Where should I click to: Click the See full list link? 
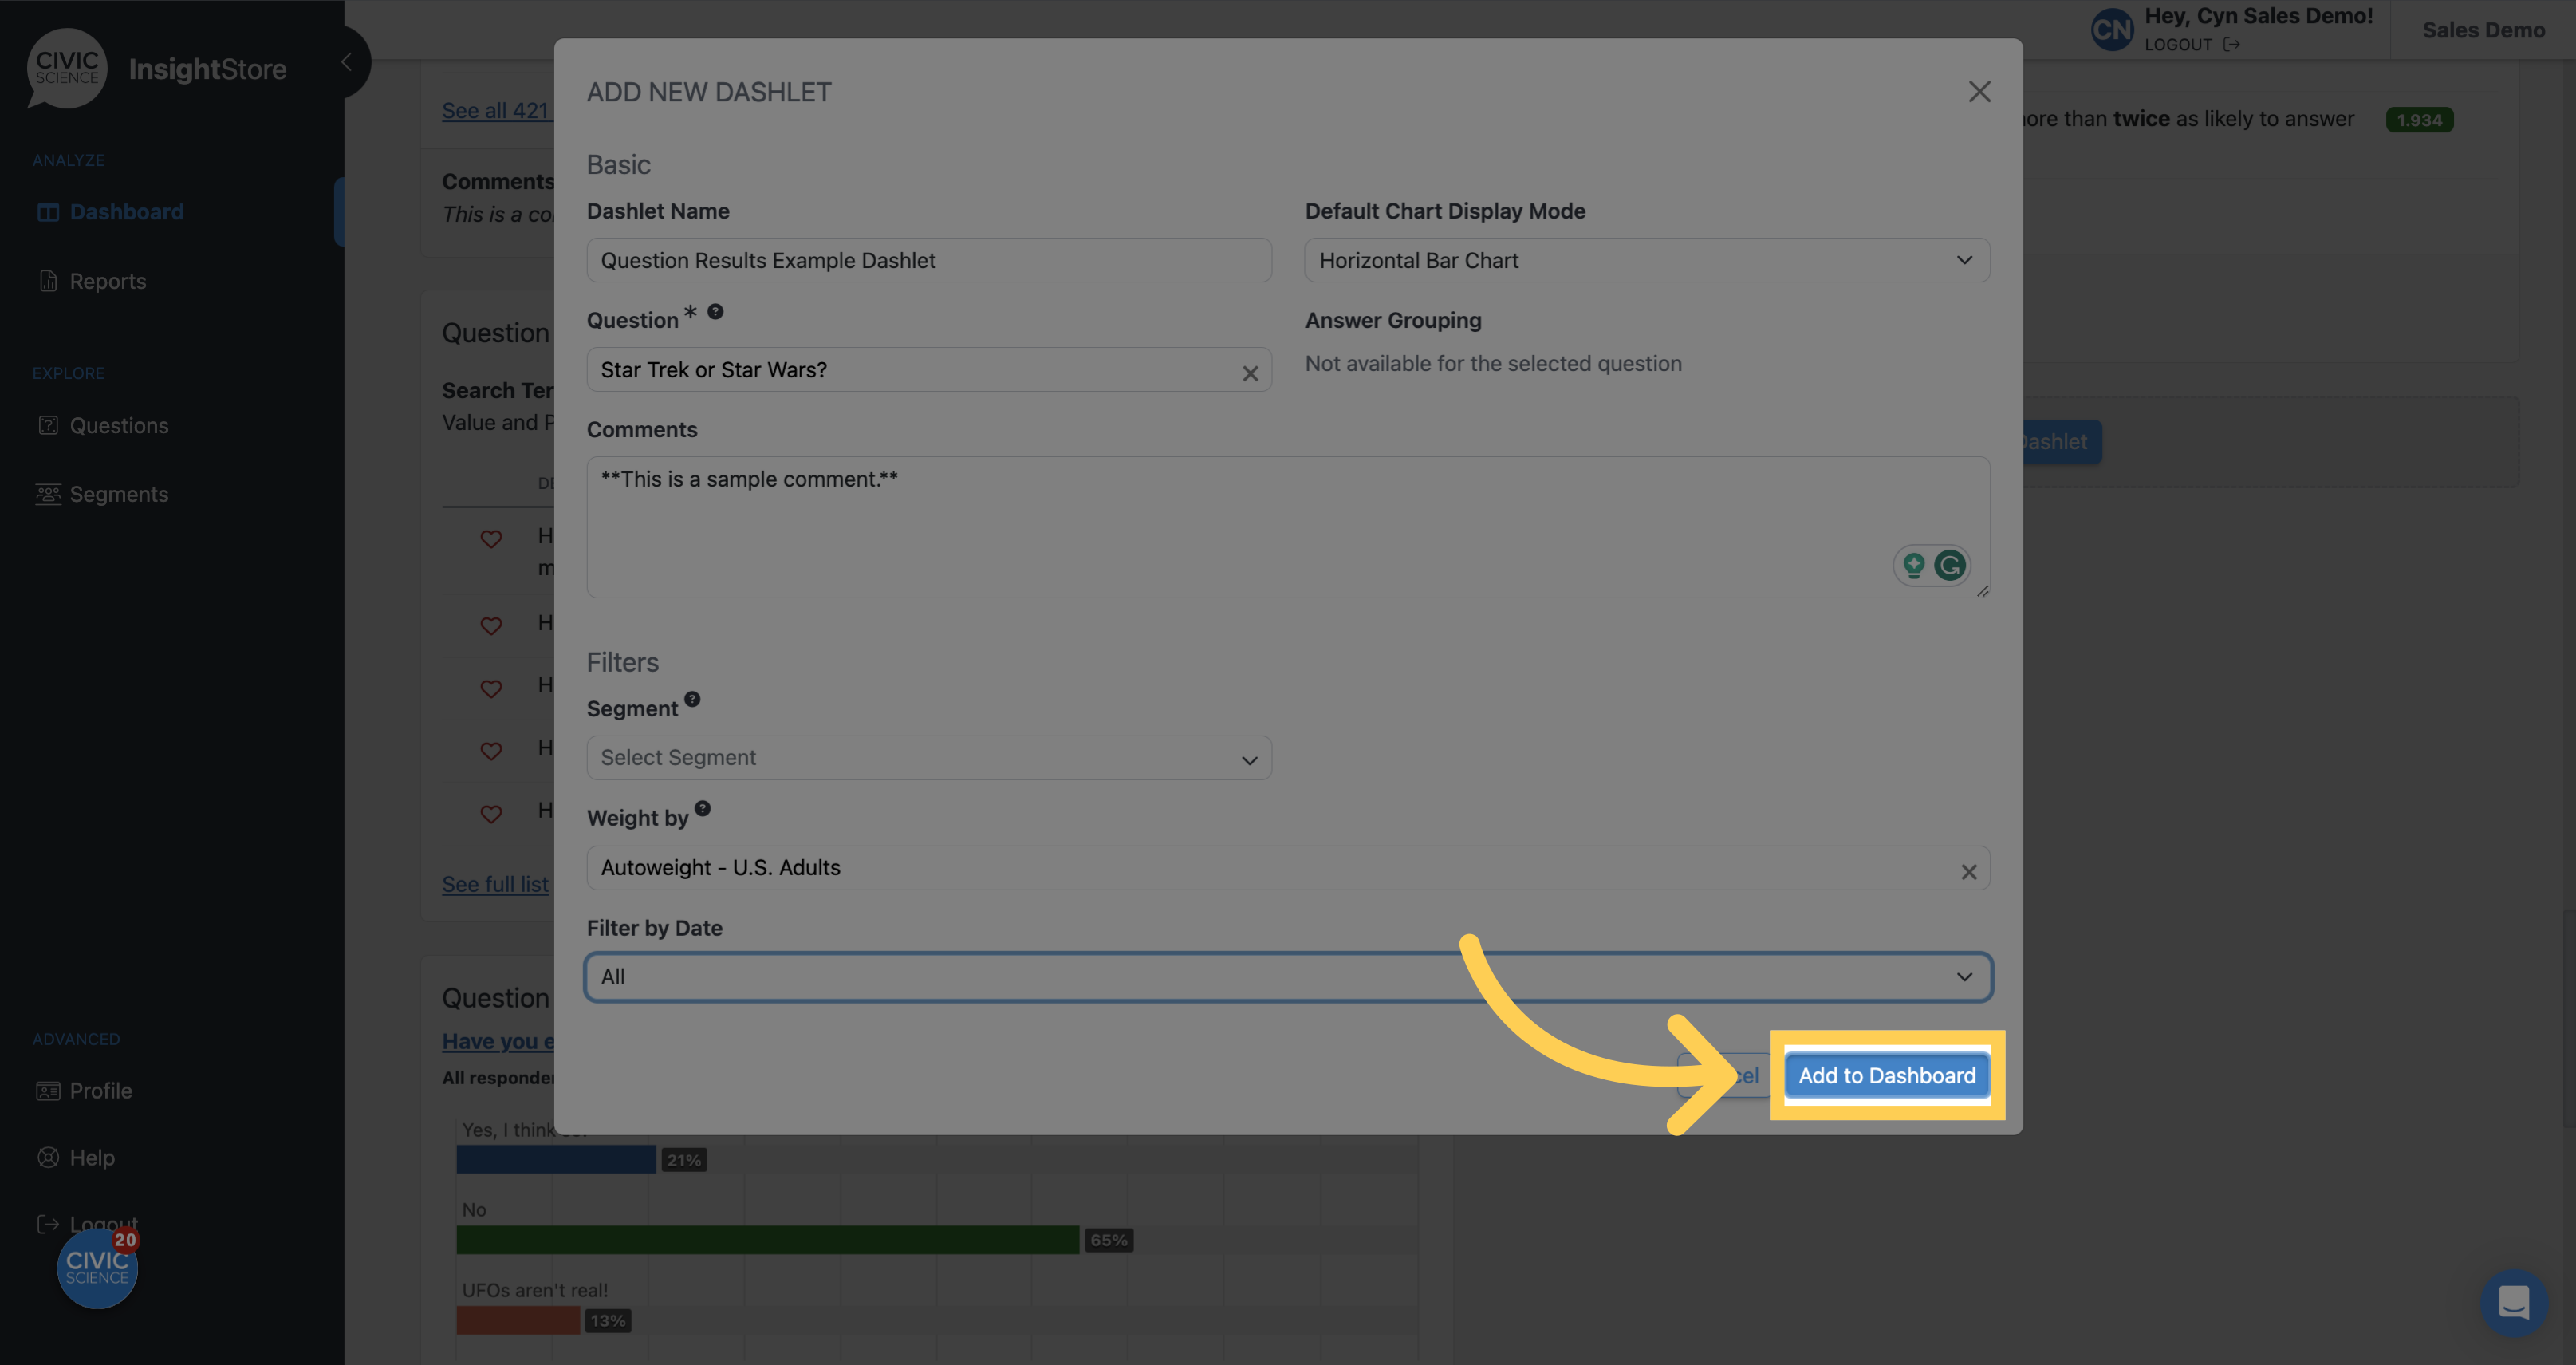[x=495, y=884]
